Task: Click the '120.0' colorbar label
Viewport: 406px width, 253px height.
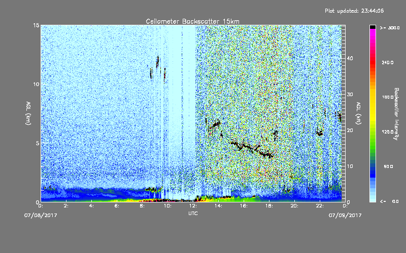Action: click(x=388, y=132)
